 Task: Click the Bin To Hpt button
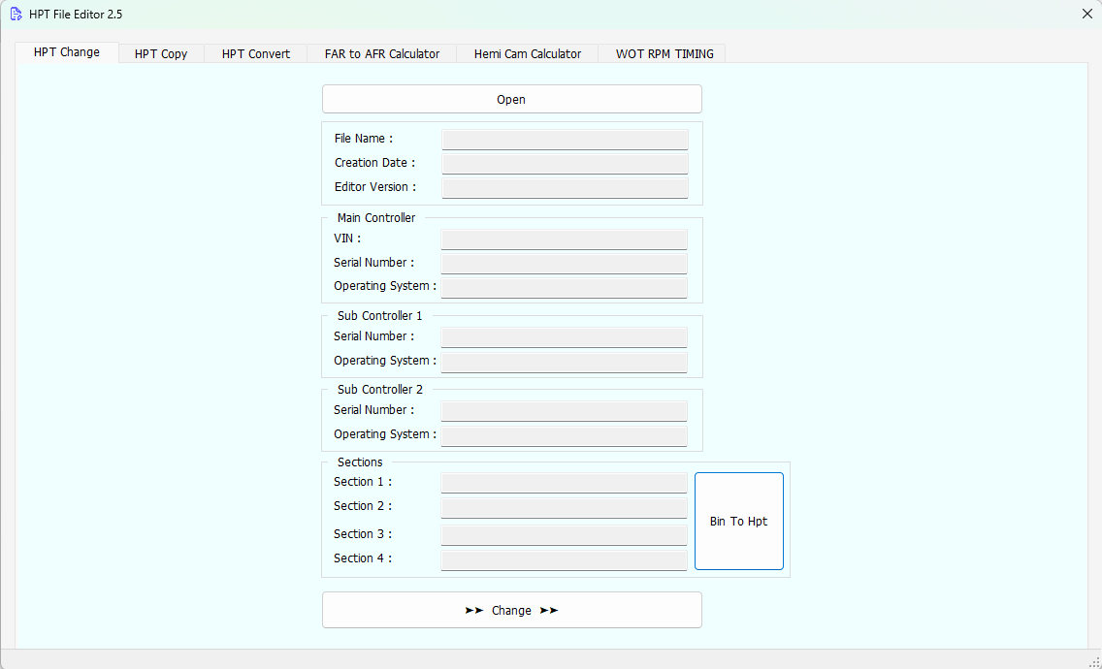pos(738,522)
